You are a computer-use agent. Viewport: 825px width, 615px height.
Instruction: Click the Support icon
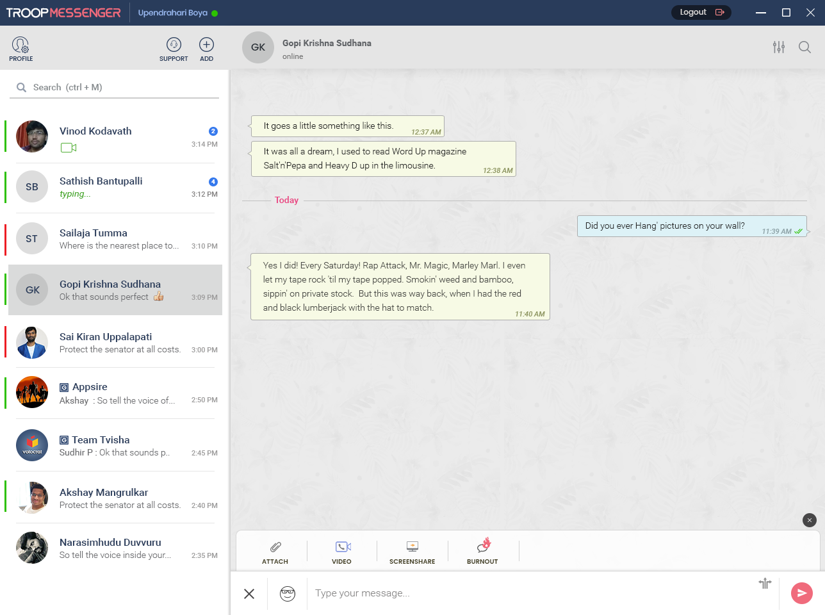(x=173, y=45)
